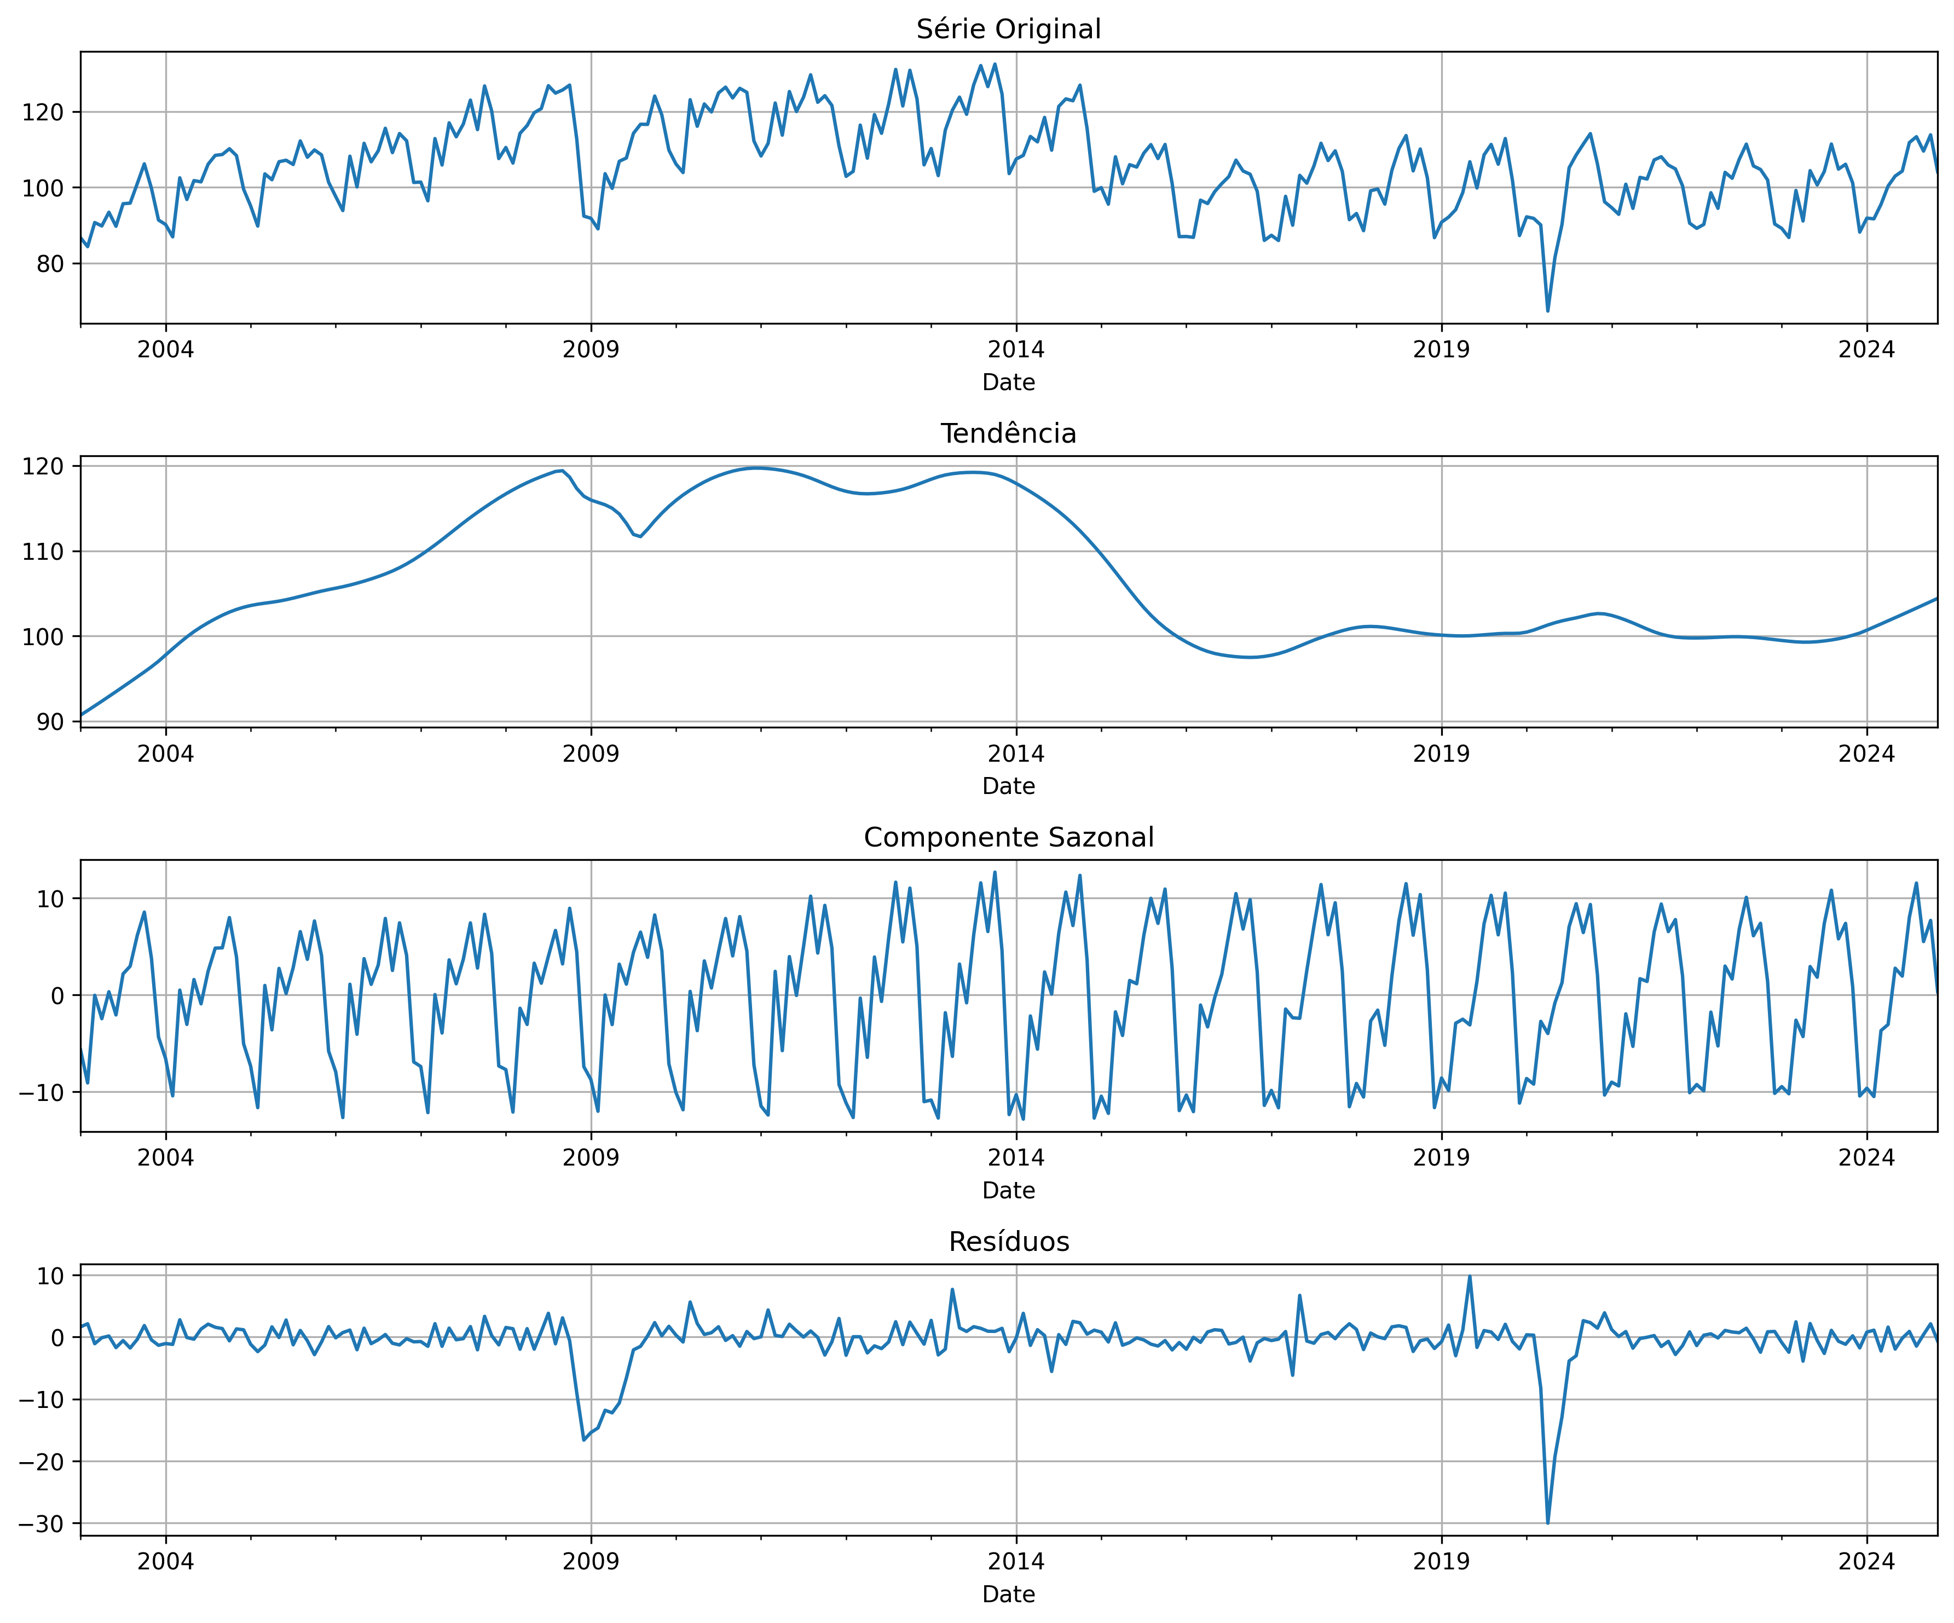Click the 'Série Original' chart title
This screenshot has width=1954, height=1623.
(x=1009, y=29)
